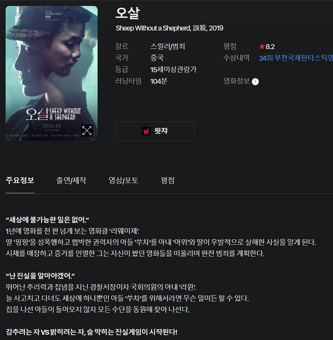Click the 영화정보 label
This screenshot has height=340, width=333.
[236, 81]
